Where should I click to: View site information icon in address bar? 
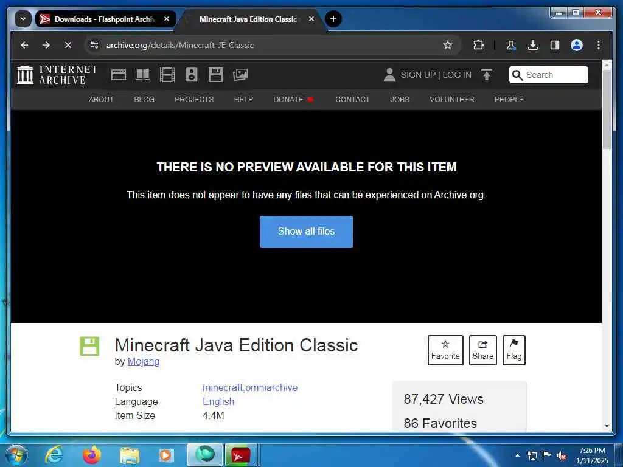click(x=94, y=45)
